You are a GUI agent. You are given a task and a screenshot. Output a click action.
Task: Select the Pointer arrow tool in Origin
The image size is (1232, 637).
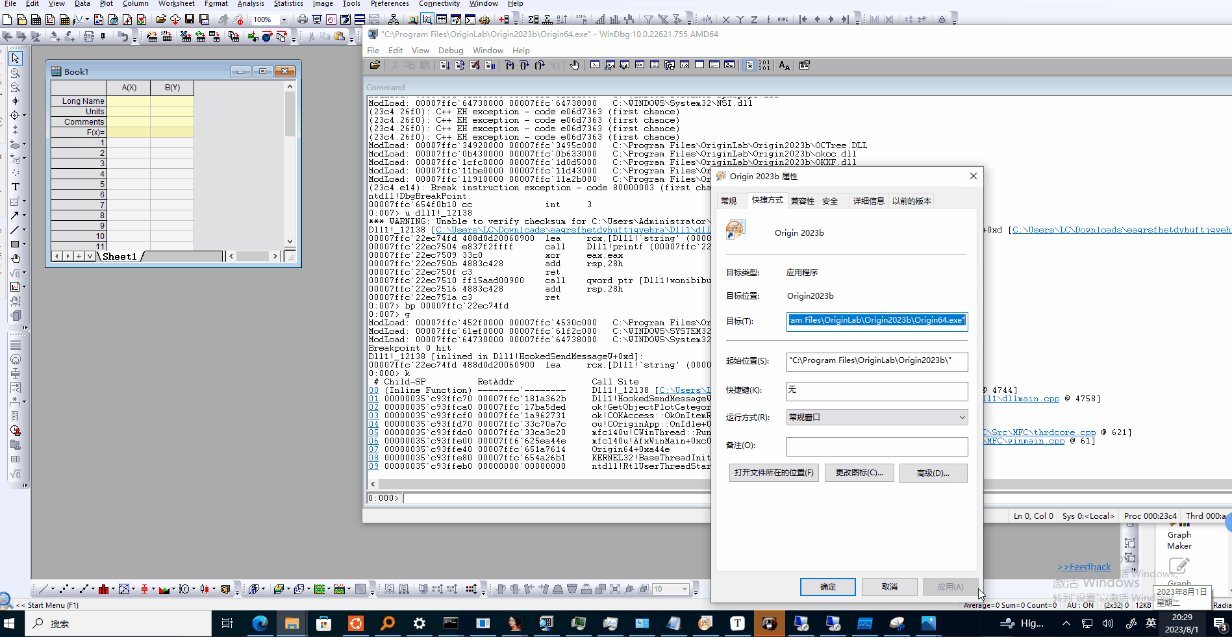click(x=16, y=58)
